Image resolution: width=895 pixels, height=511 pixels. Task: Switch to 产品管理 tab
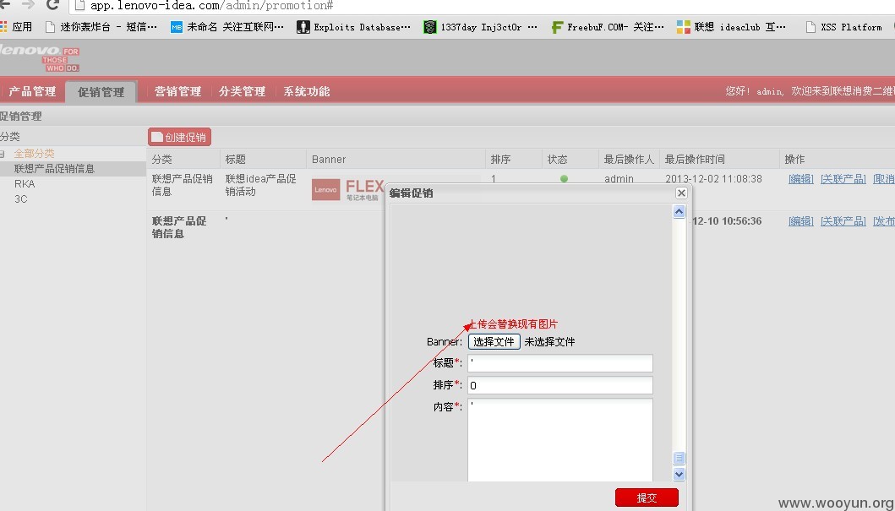[x=32, y=91]
